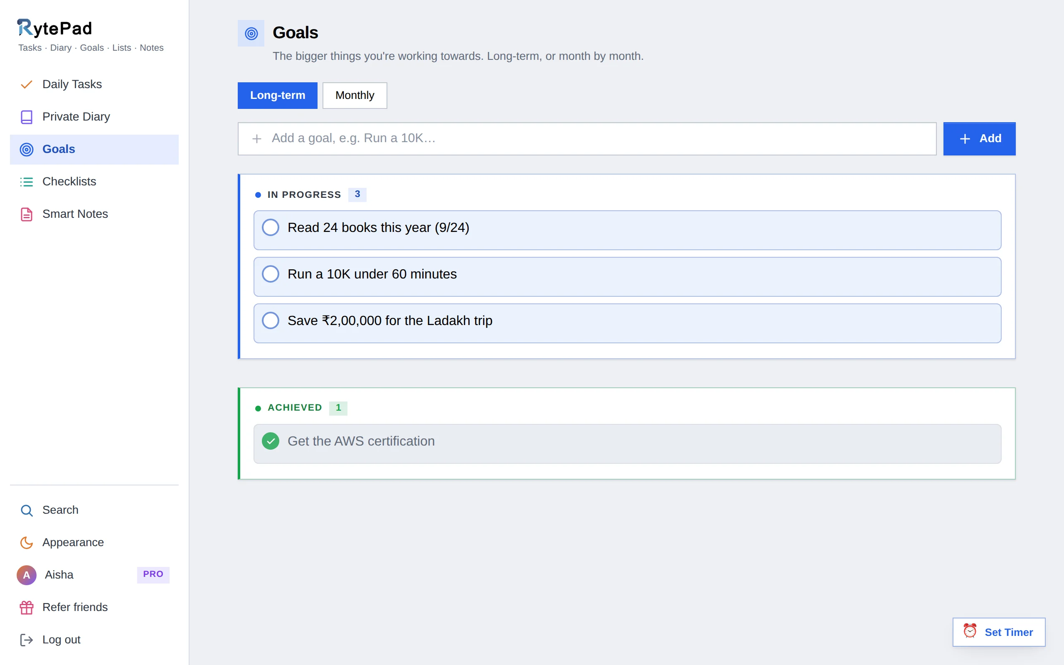Click the "Read 24 books this year (9/24)" text
Screen dimensions: 1064x665
click(x=379, y=228)
